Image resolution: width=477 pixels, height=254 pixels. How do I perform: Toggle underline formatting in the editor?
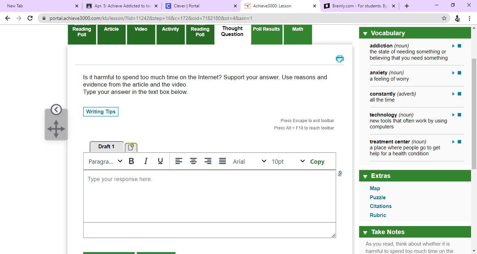[160, 161]
